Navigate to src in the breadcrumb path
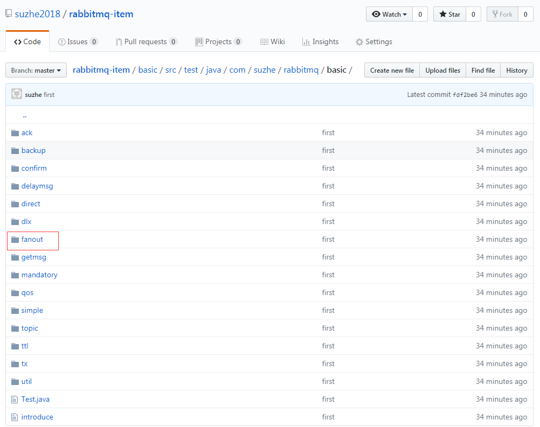 [170, 70]
